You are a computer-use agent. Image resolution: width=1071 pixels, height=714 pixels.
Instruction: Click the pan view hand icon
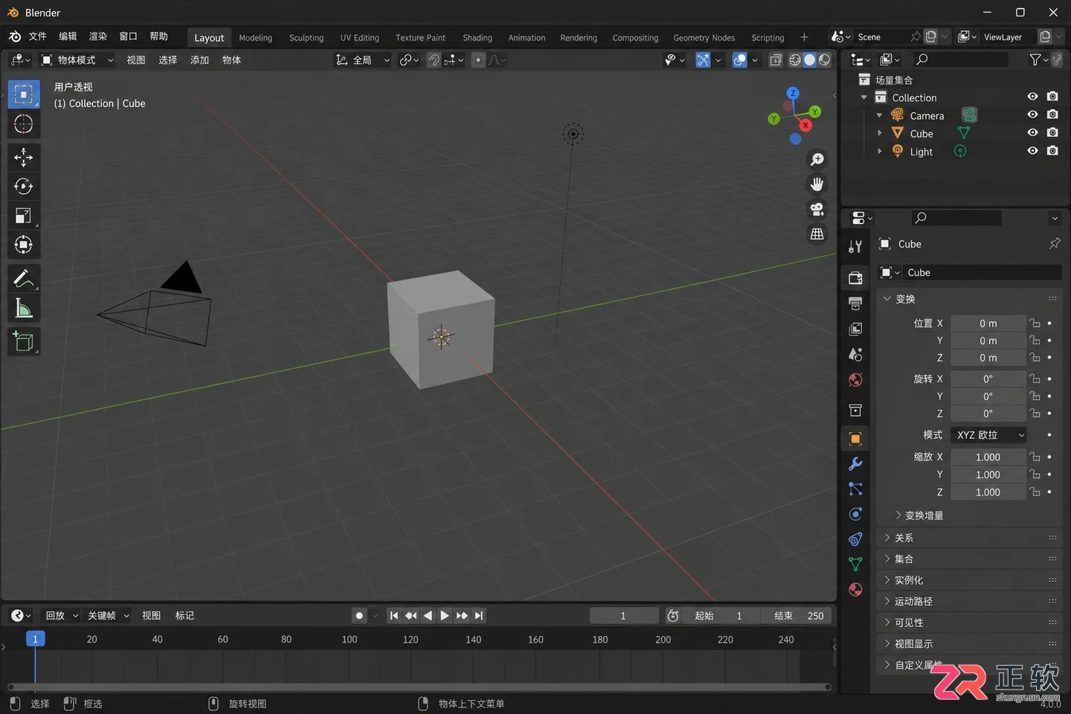(817, 184)
